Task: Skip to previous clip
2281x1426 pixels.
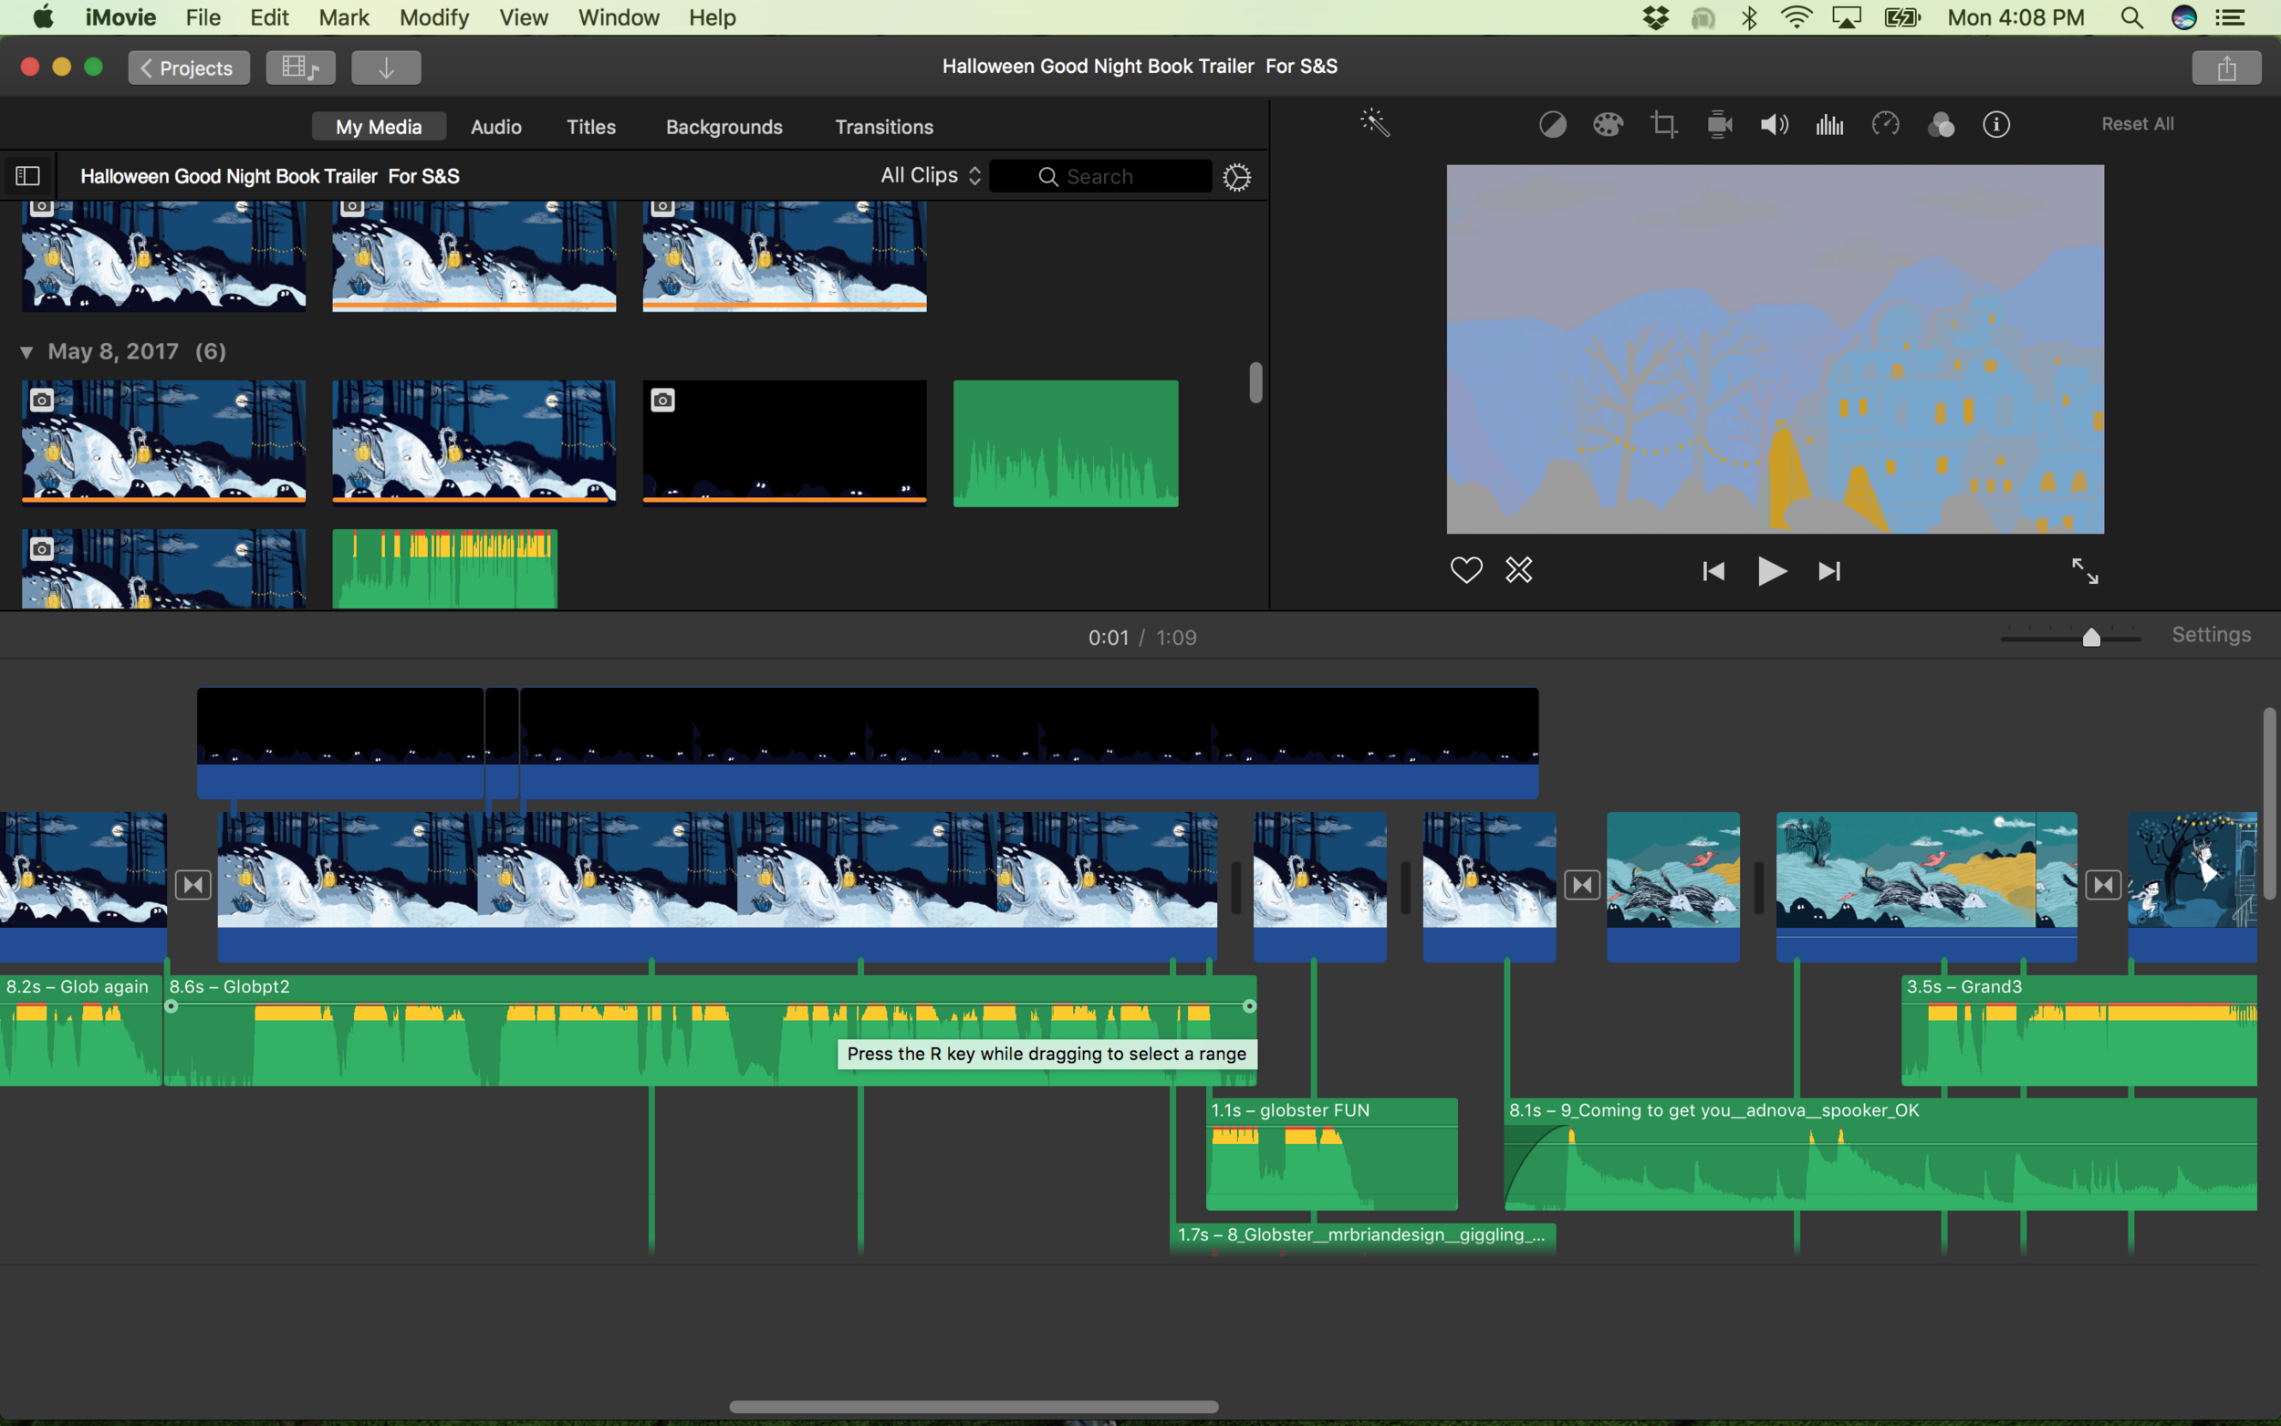Action: point(1713,571)
